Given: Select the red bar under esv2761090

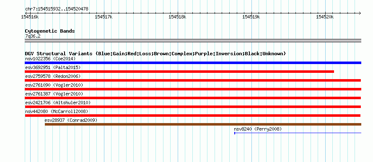Looking at the screenshot, I should 193,89.
